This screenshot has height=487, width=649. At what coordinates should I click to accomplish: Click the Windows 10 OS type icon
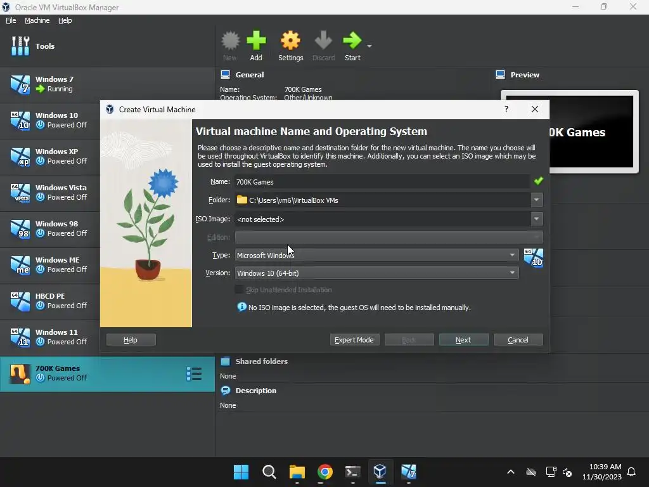533,257
